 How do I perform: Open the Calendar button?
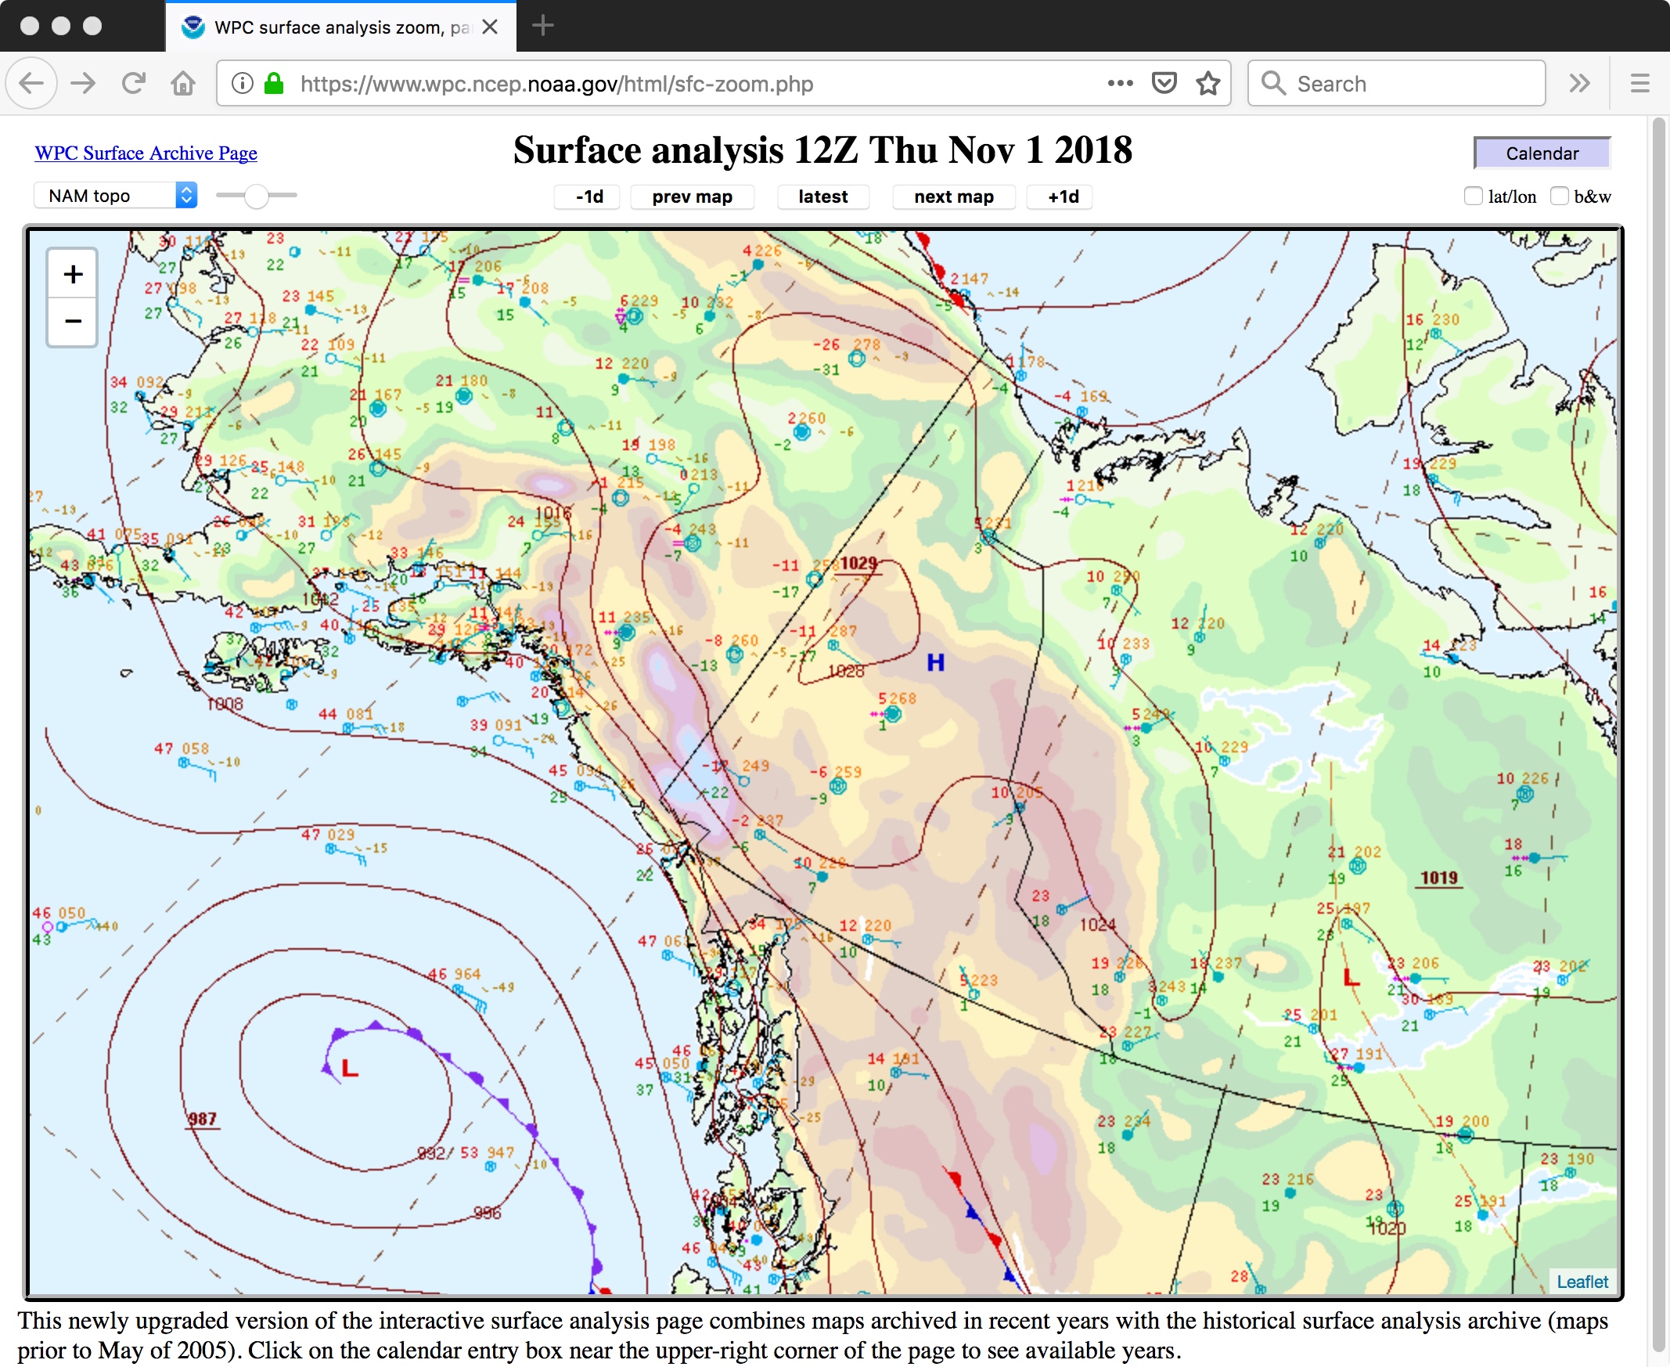1542,153
